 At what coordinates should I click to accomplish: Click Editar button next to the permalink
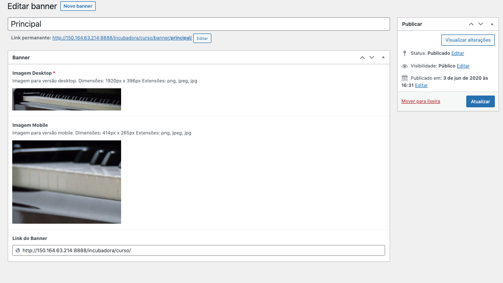point(202,38)
